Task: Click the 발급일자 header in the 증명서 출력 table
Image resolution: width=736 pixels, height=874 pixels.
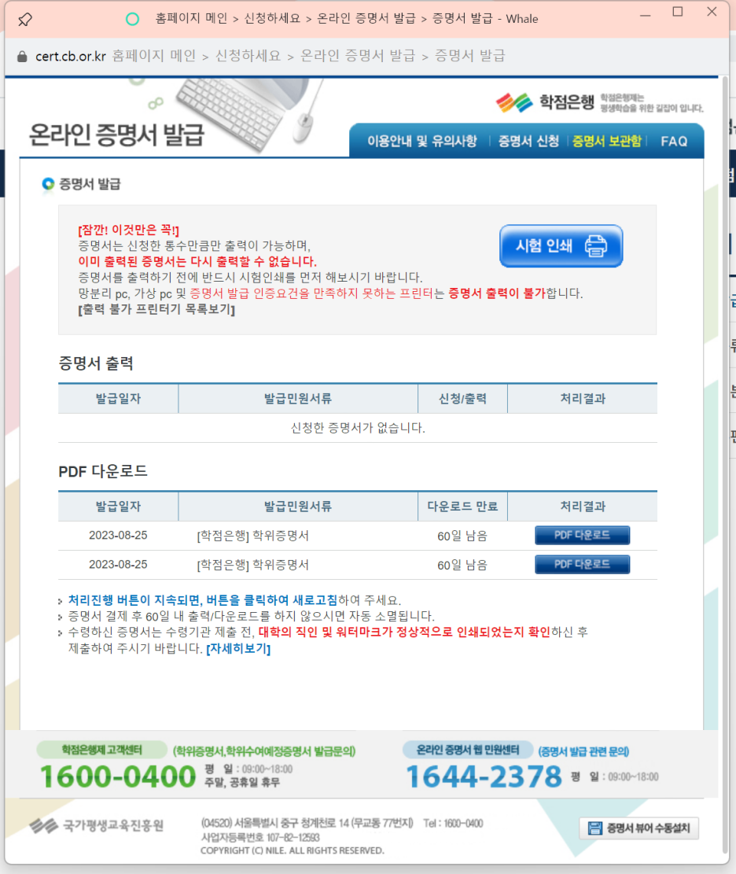Action: pyautogui.click(x=118, y=399)
